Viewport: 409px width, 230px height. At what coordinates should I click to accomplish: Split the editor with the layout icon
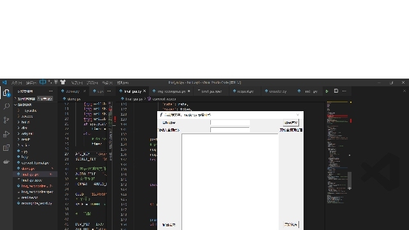point(336,91)
